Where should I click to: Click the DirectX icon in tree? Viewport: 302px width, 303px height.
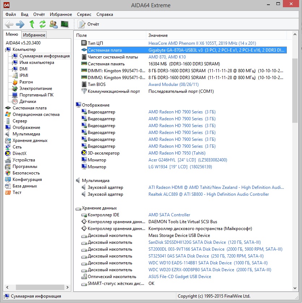point(8,153)
